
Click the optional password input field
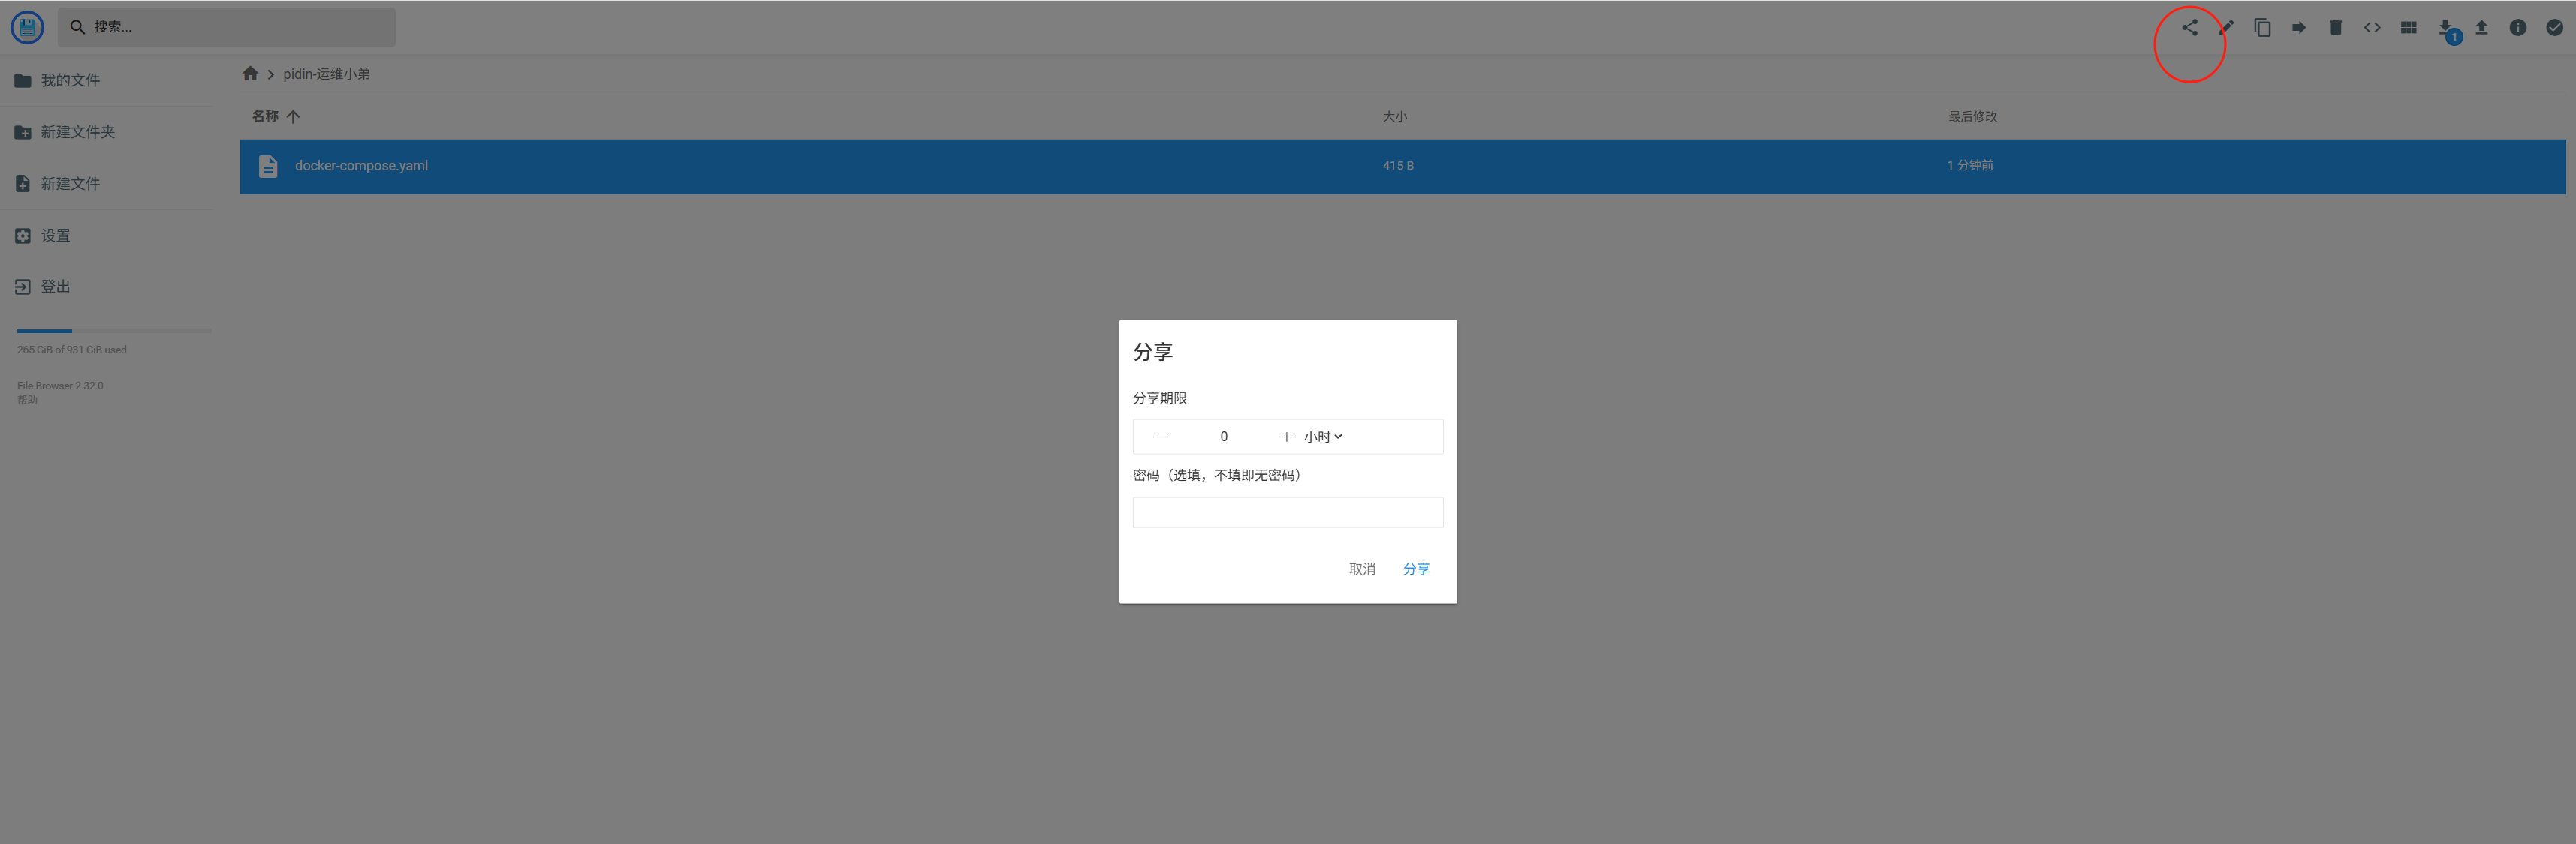(1287, 512)
